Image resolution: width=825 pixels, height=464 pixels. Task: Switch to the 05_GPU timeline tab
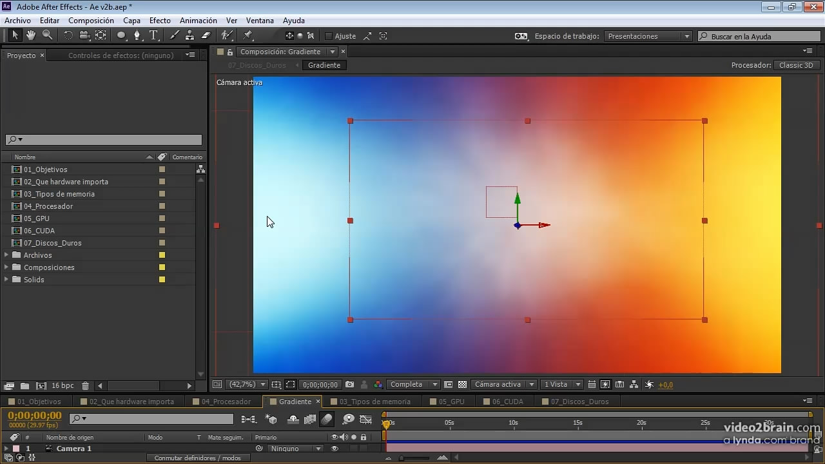(451, 401)
